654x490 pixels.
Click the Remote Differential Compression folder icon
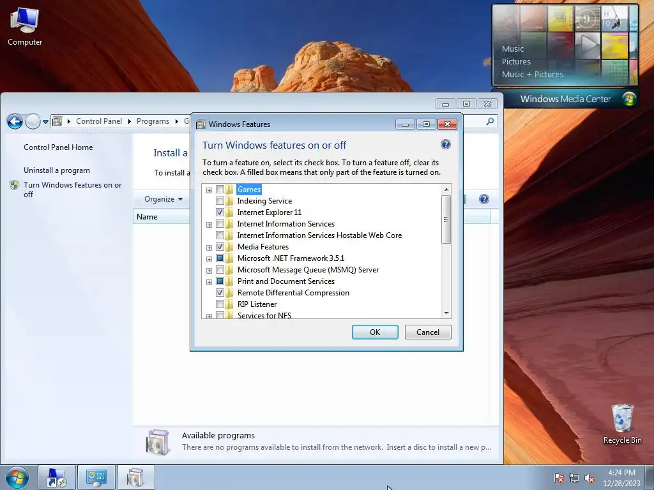point(229,292)
